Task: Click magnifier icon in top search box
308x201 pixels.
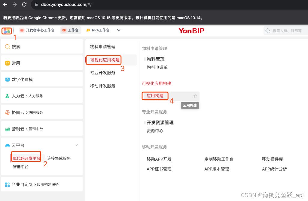Action: click(268, 31)
